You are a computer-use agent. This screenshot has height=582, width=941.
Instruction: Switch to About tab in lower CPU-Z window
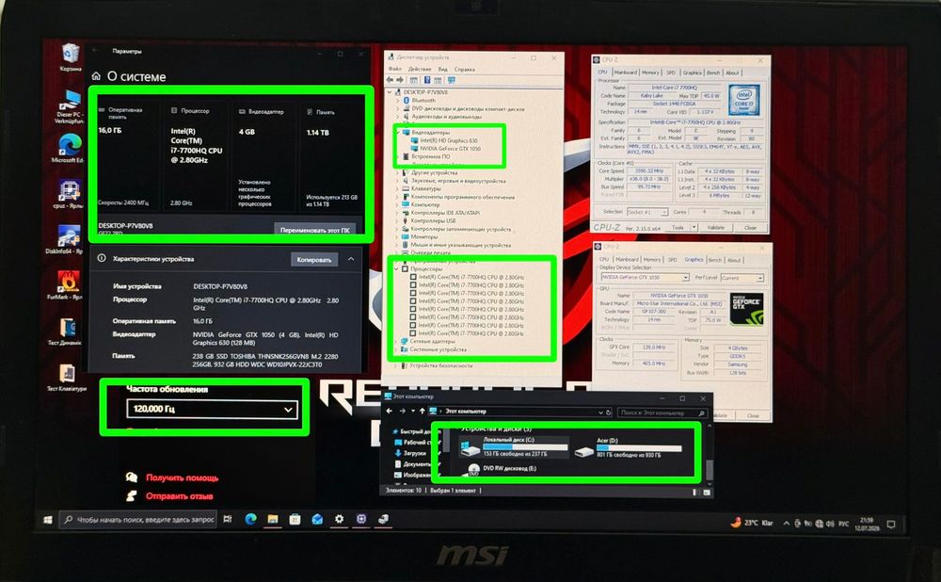[734, 260]
